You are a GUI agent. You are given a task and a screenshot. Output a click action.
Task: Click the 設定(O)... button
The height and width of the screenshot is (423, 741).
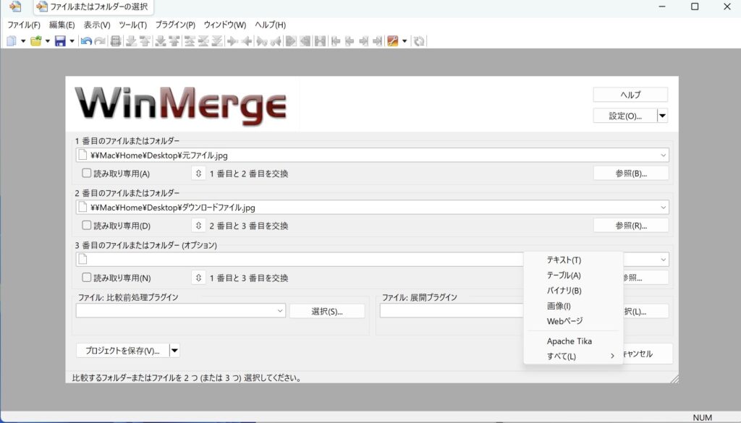[625, 116]
